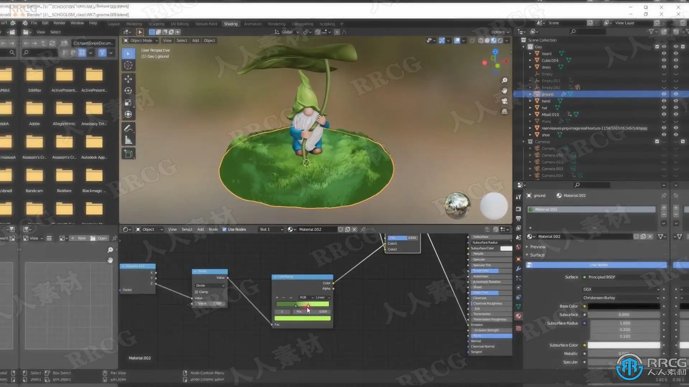Select the Move tool in viewport toolbar
This screenshot has width=689, height=387.
[128, 79]
